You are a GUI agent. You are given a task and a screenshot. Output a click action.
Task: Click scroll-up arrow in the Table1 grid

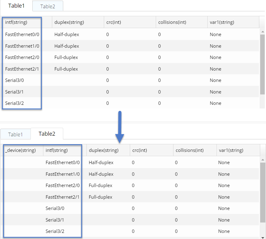(262, 31)
